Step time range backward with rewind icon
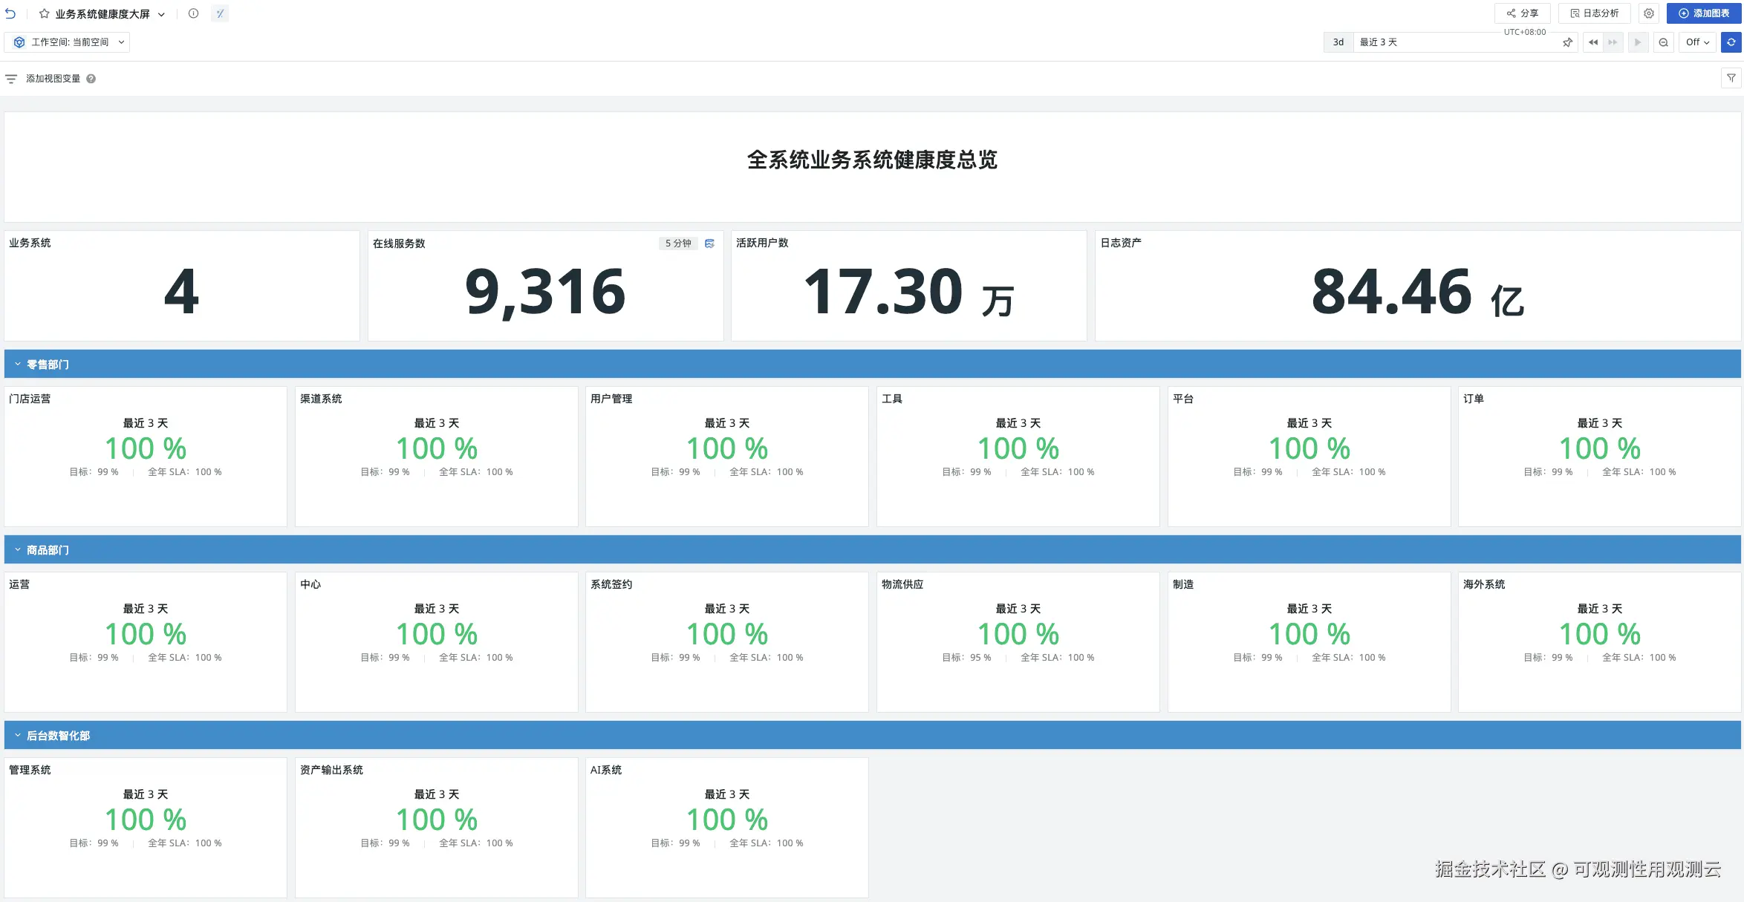 (x=1592, y=42)
